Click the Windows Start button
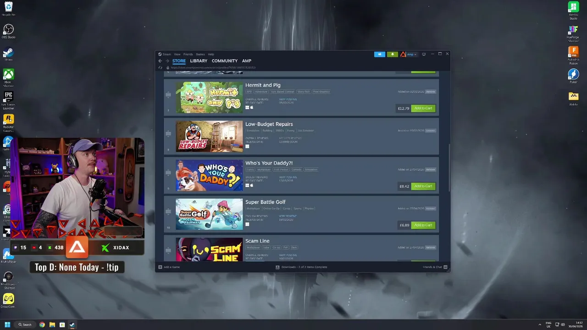This screenshot has height=330, width=587. point(7,324)
